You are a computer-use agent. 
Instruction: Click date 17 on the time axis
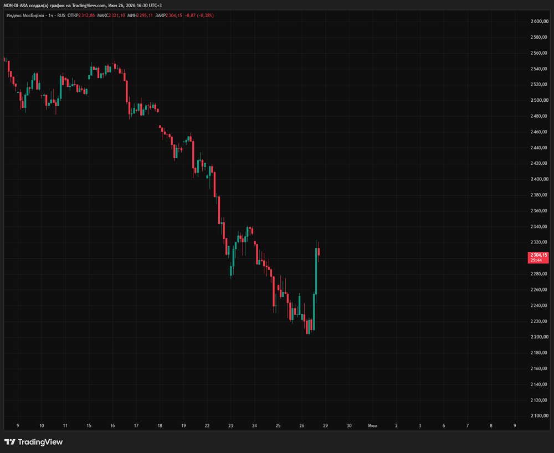click(x=136, y=426)
